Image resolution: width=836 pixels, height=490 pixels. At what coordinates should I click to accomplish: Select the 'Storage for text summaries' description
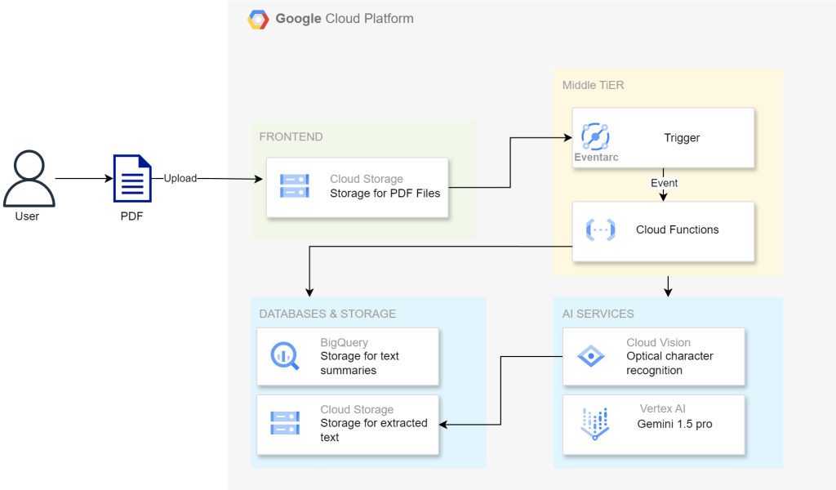coord(359,363)
